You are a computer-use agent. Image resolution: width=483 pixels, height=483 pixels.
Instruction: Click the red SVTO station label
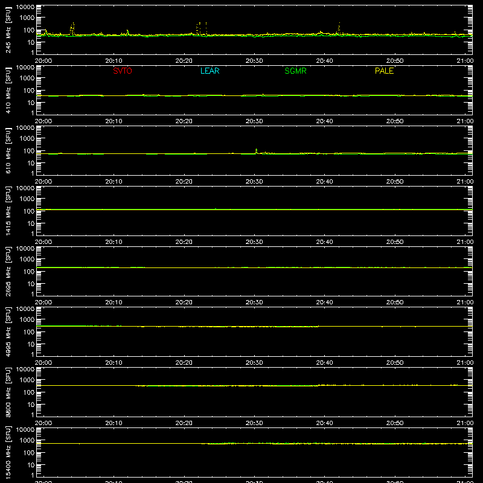tap(123, 71)
